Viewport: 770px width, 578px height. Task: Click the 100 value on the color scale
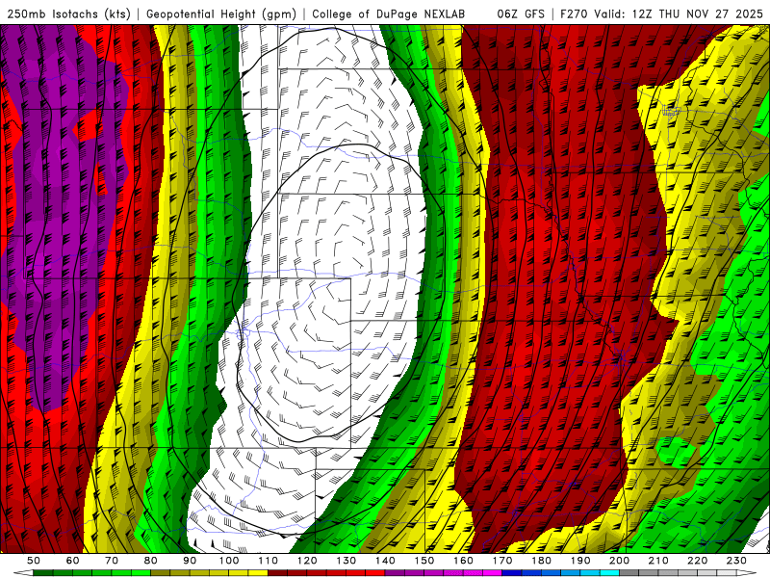point(229,561)
